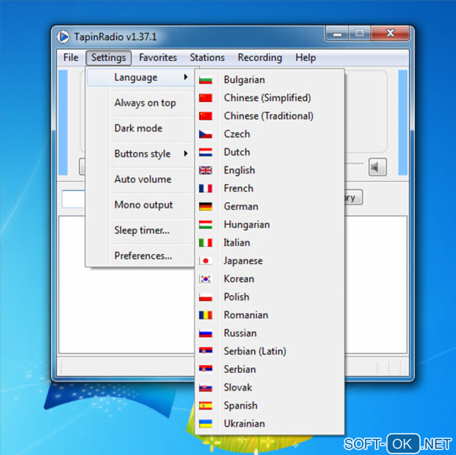This screenshot has height=455, width=456.
Task: Click the Bulgarian flag icon
Action: (x=206, y=80)
